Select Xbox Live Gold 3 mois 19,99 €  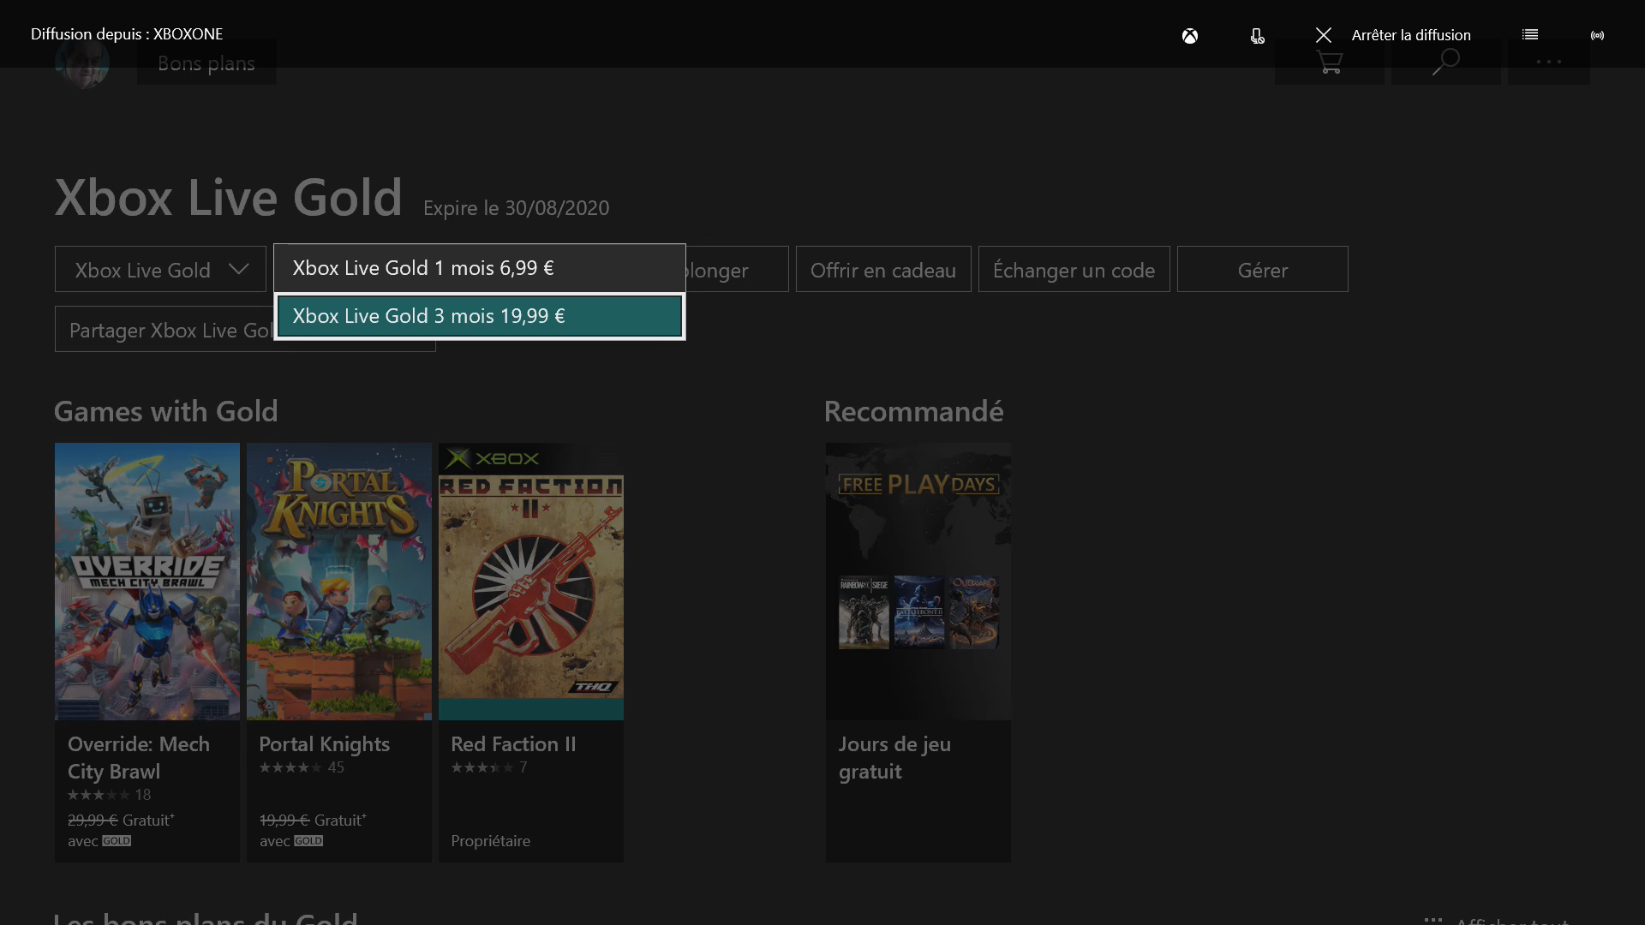[x=480, y=316]
